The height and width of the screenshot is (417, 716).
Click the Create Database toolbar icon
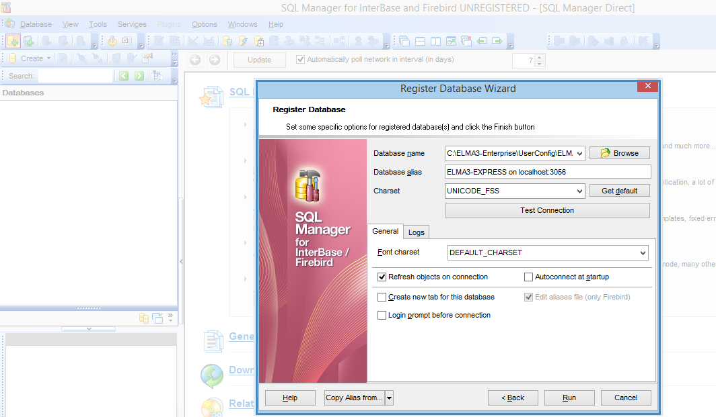pos(29,42)
